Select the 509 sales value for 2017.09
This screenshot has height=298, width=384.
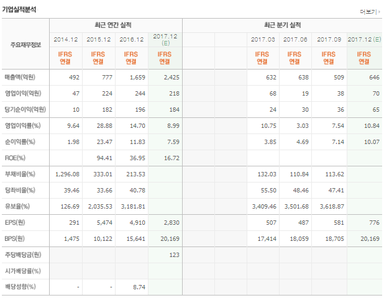[x=339, y=78]
